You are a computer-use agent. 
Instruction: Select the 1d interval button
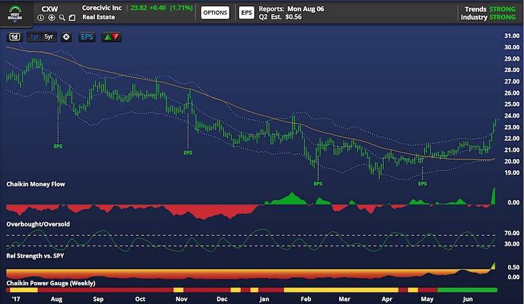pos(14,37)
